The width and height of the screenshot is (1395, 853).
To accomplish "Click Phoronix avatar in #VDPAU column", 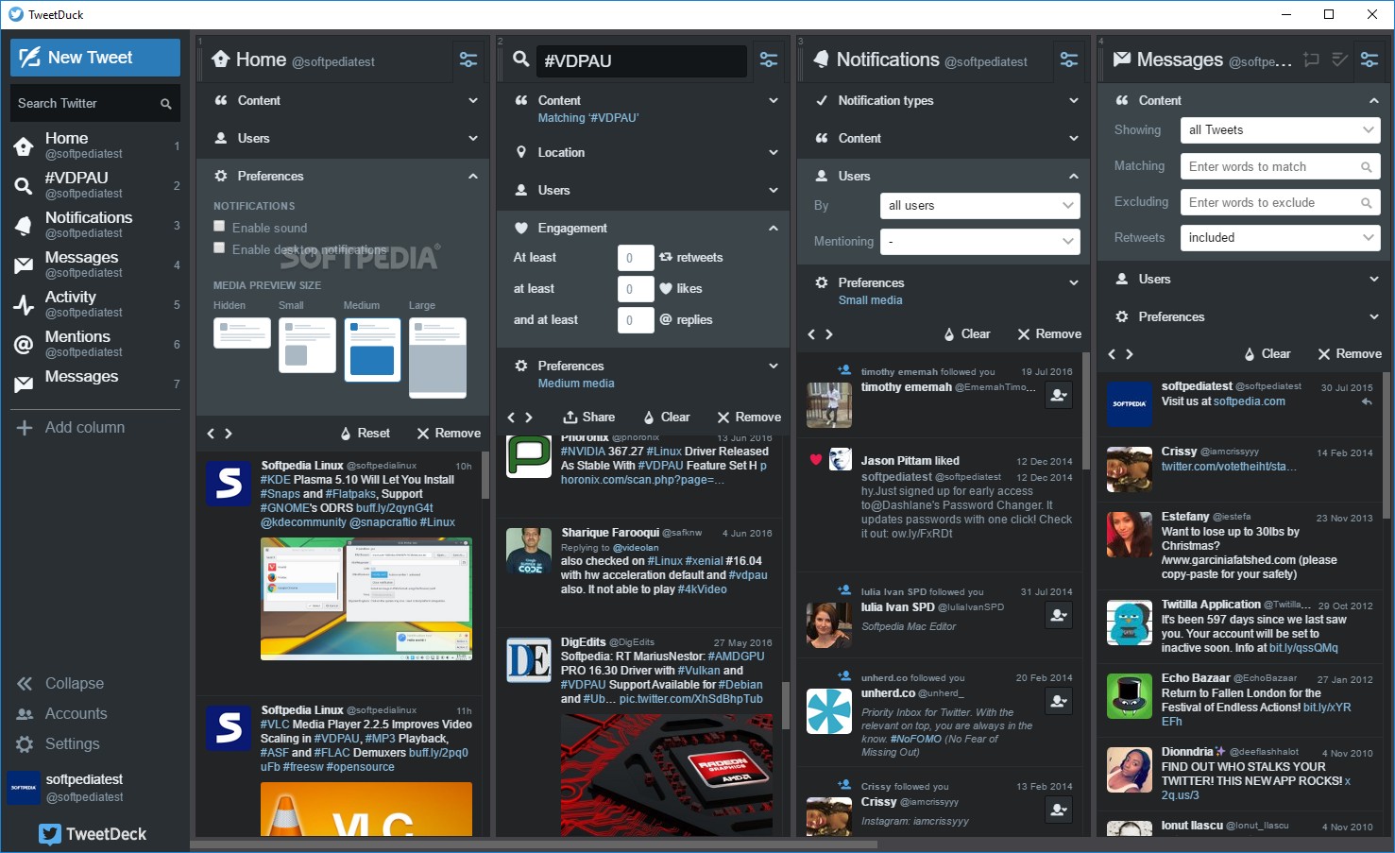I will 529,455.
